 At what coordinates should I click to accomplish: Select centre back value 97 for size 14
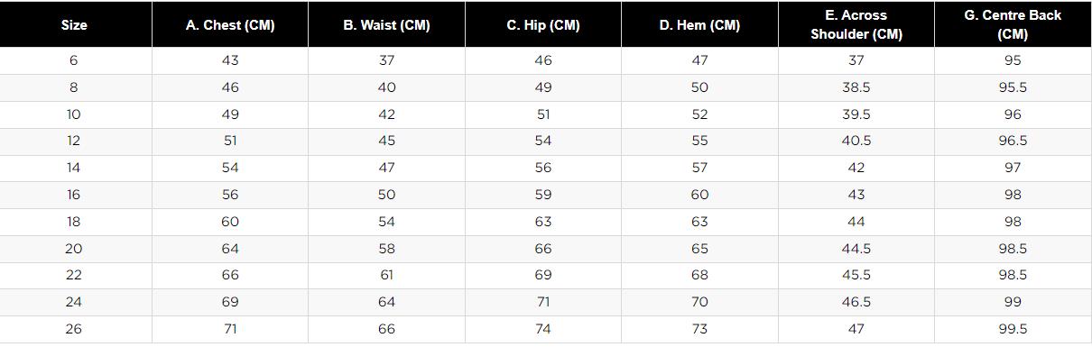click(1013, 168)
